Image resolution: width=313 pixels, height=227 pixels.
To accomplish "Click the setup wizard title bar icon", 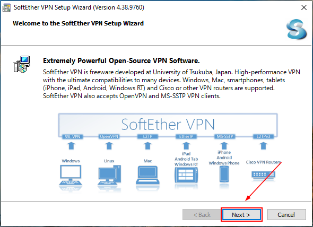I will click(x=6, y=8).
